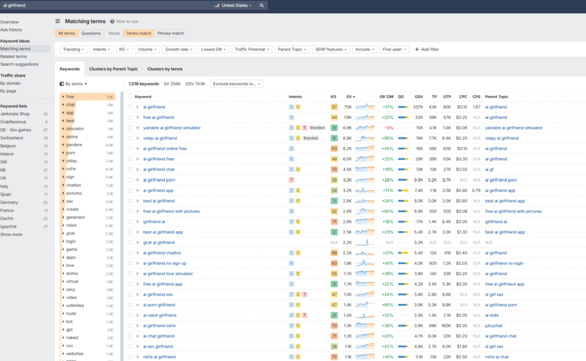Switch to Clusters by Parent Topic tab
Image resolution: width=586 pixels, height=361 pixels.
click(113, 69)
